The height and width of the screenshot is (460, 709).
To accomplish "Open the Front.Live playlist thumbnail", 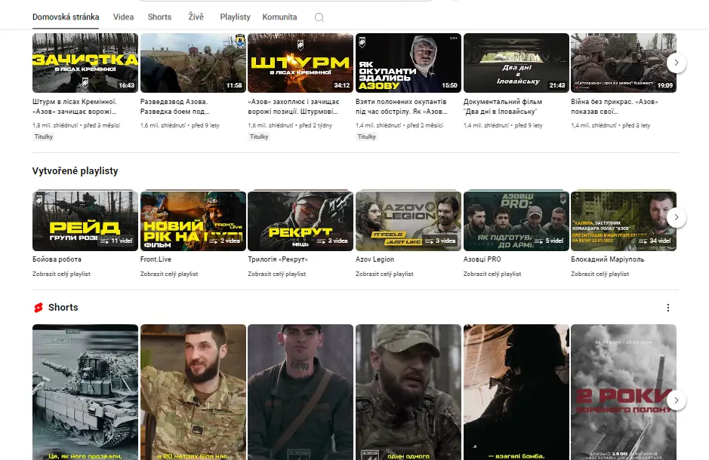I will tap(193, 221).
